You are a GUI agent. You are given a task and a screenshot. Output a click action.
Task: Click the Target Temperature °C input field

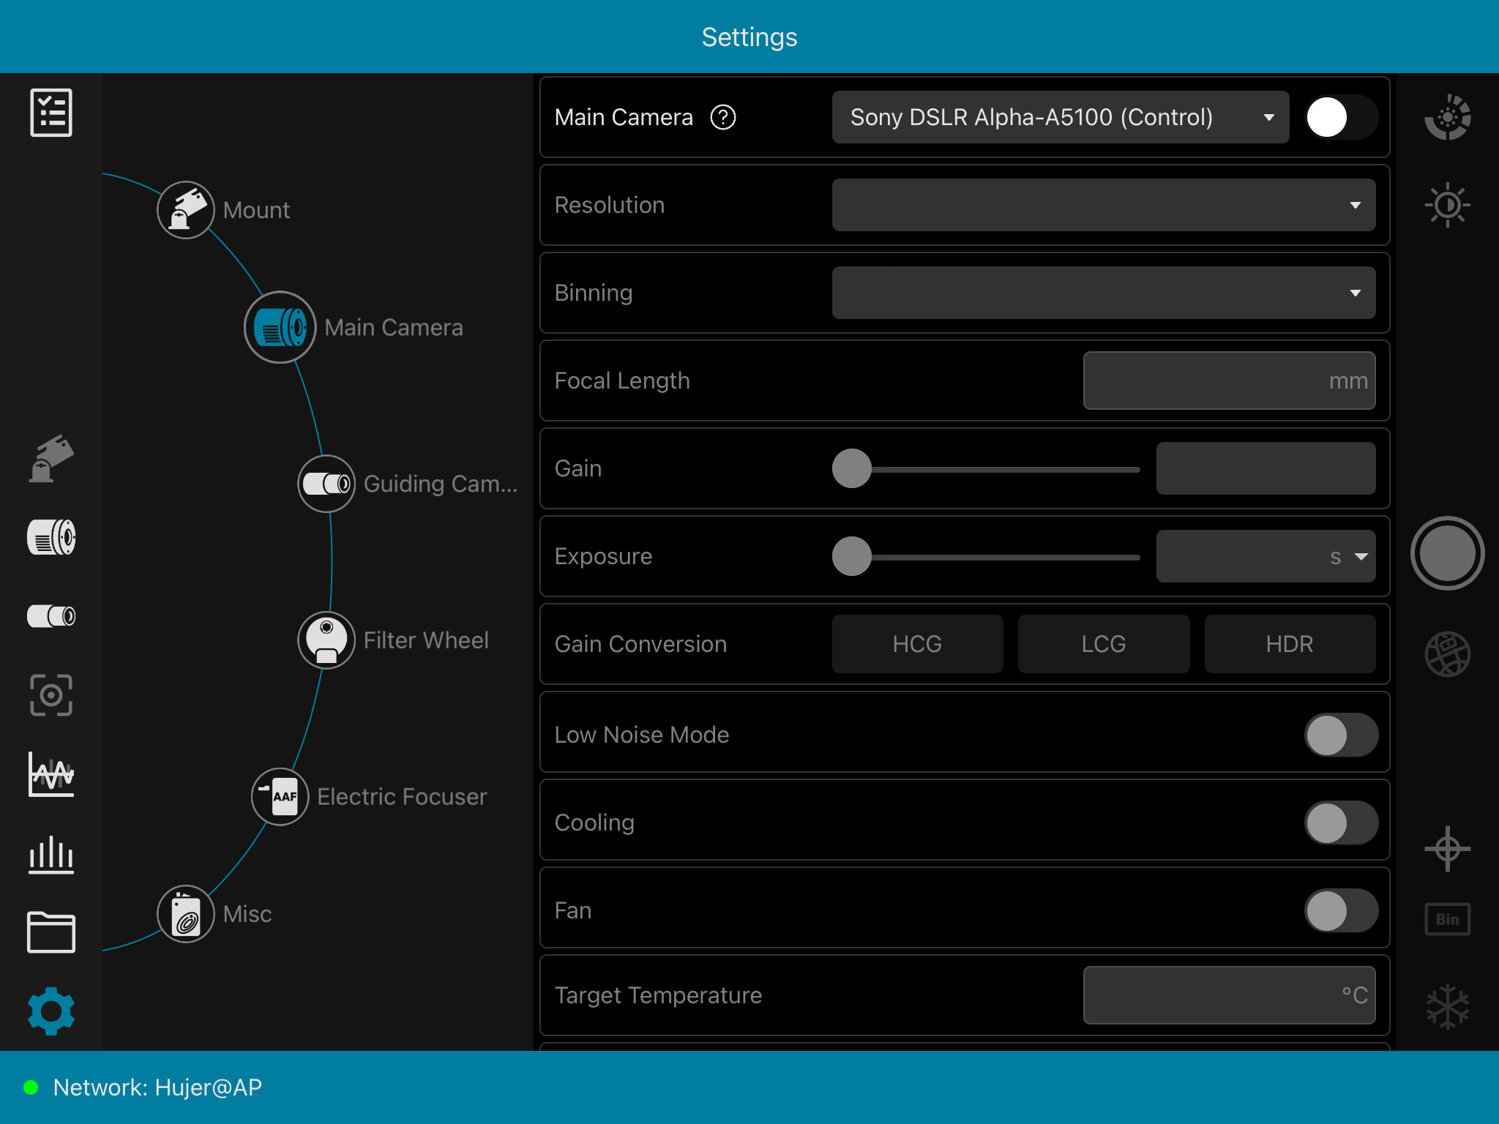1230,995
